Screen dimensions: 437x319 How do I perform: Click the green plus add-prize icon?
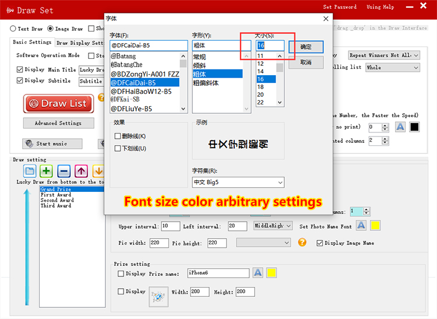point(47,171)
